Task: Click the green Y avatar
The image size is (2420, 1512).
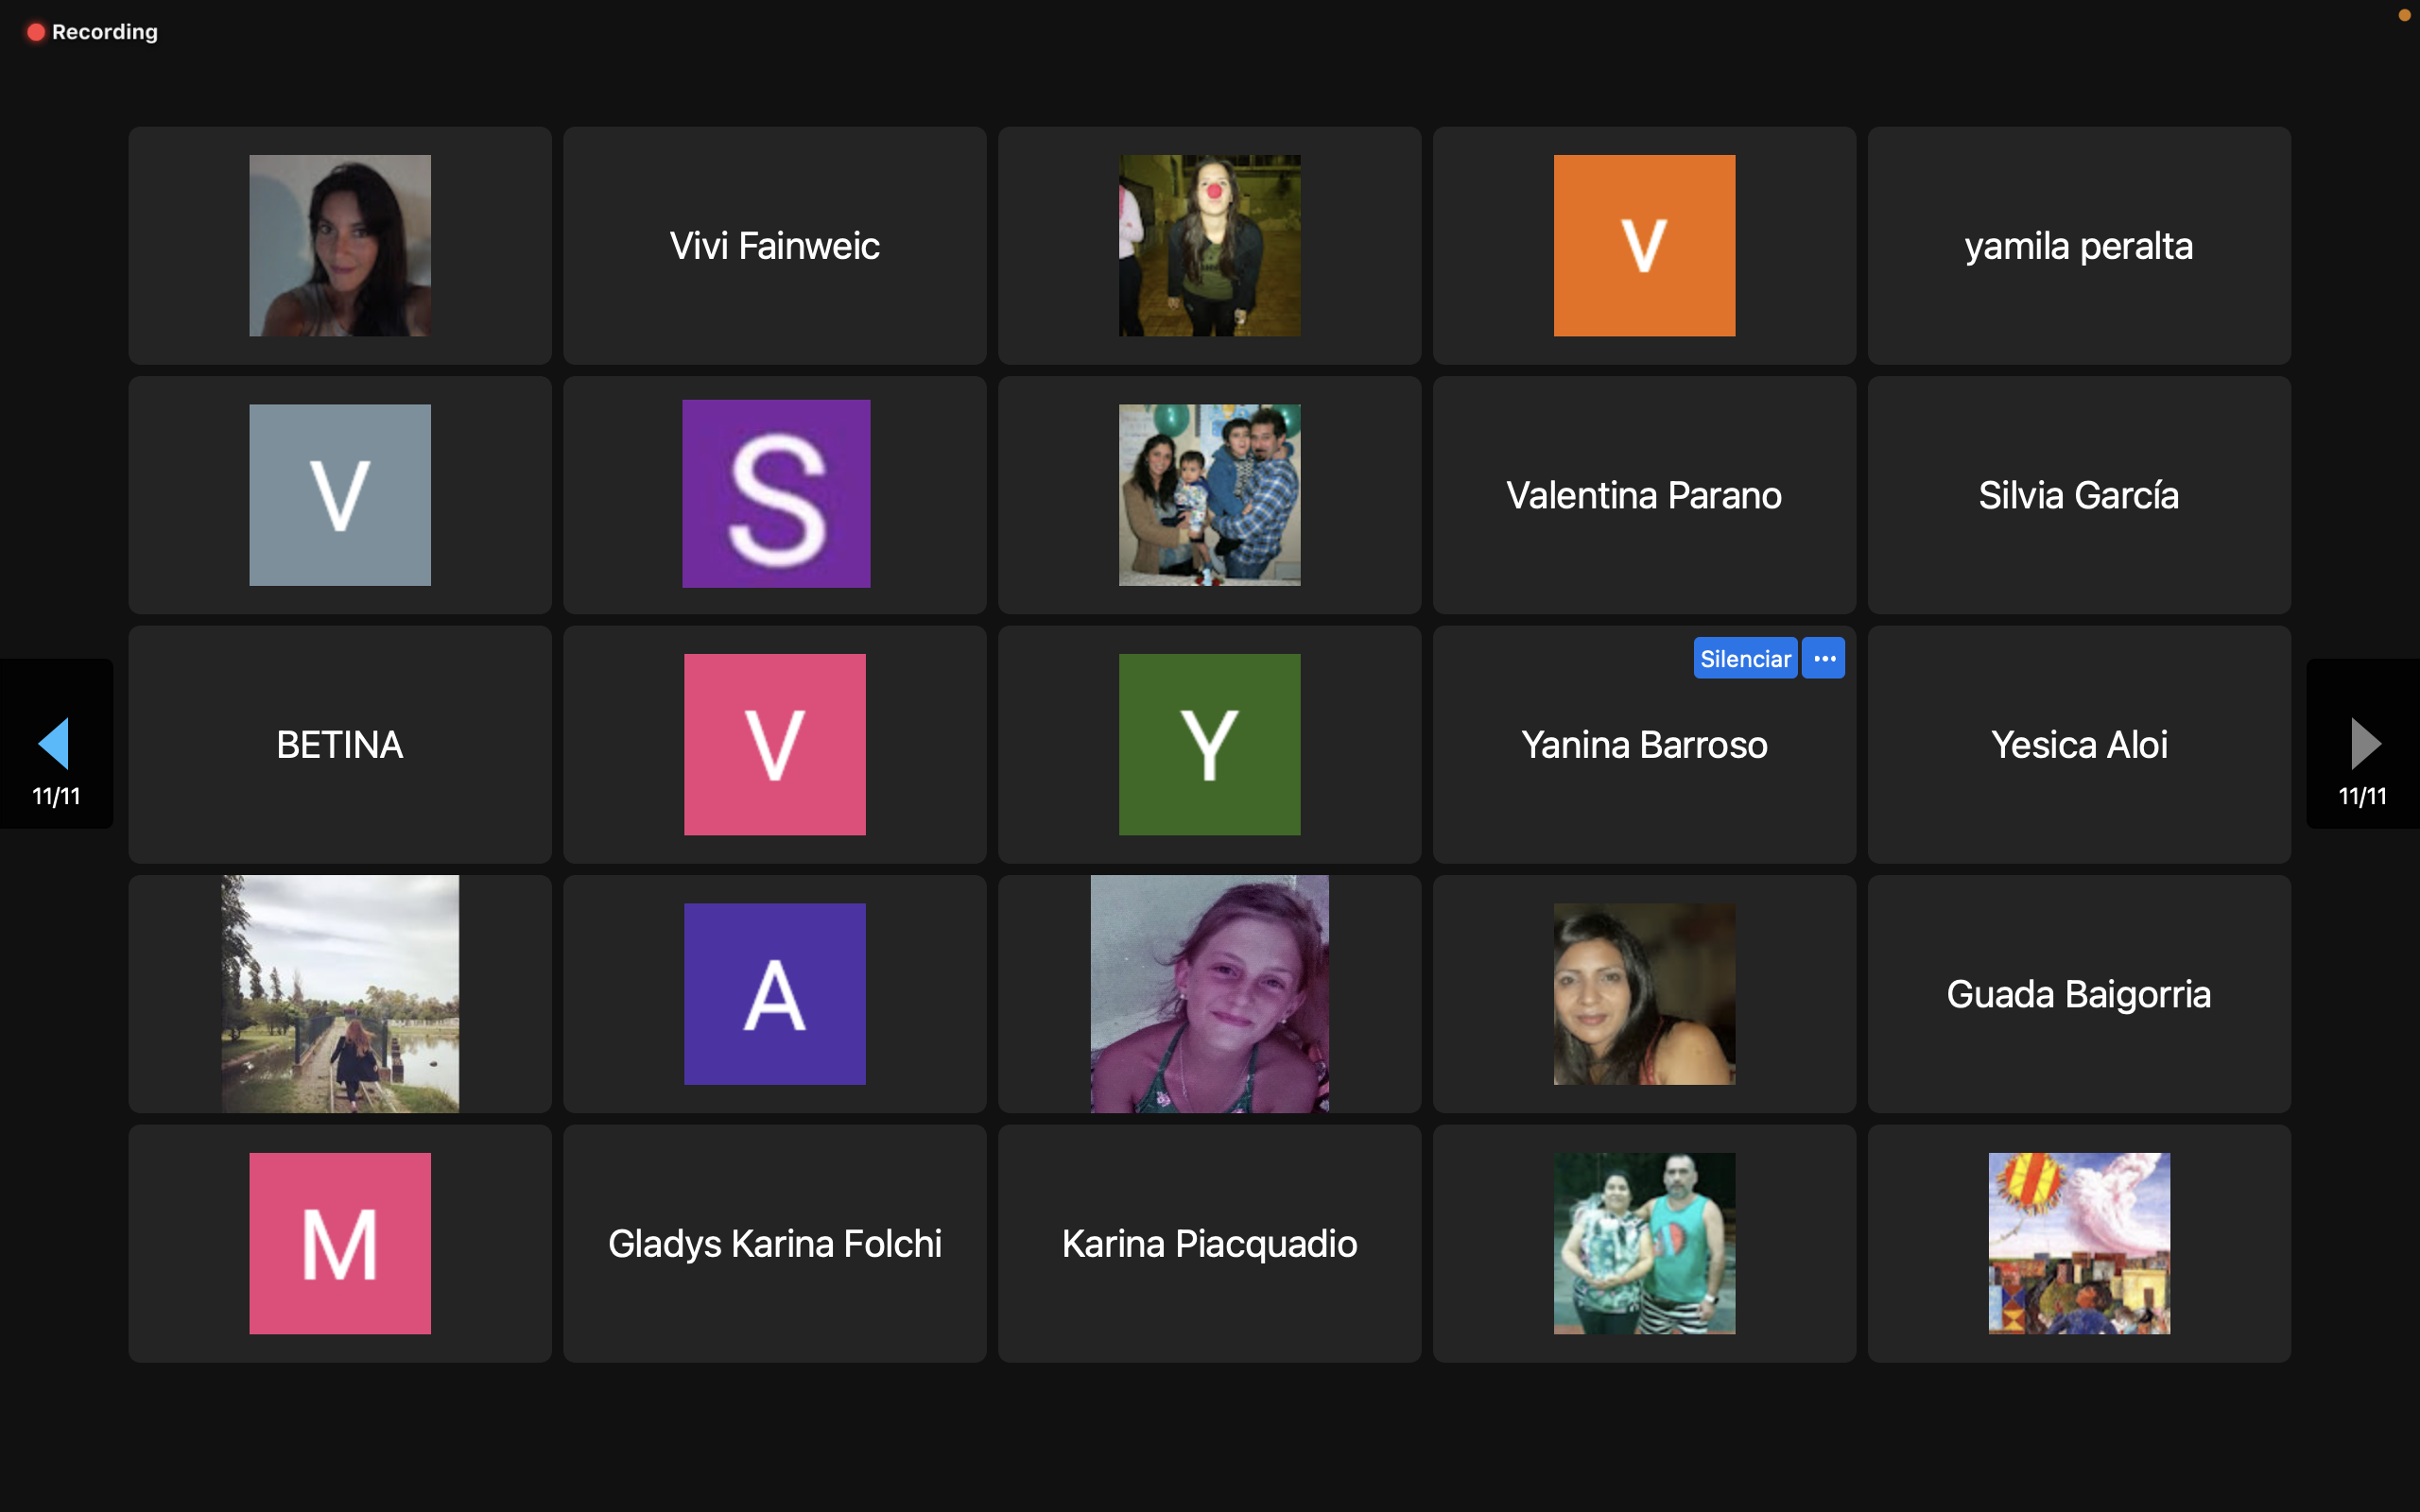Action: coord(1210,744)
